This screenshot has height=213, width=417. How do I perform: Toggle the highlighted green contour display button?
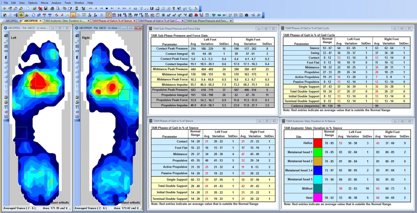(22, 15)
